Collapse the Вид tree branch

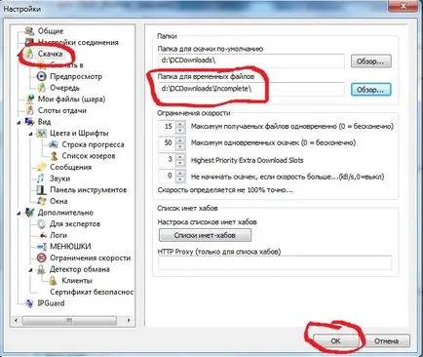click(19, 123)
